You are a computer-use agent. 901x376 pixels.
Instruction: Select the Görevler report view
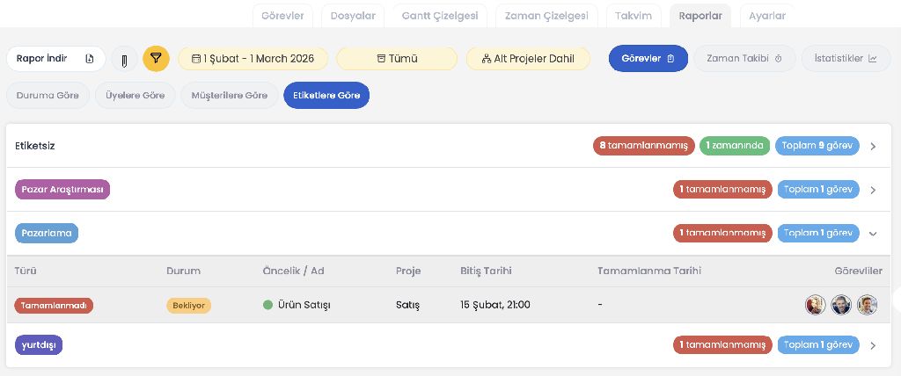[x=648, y=59]
